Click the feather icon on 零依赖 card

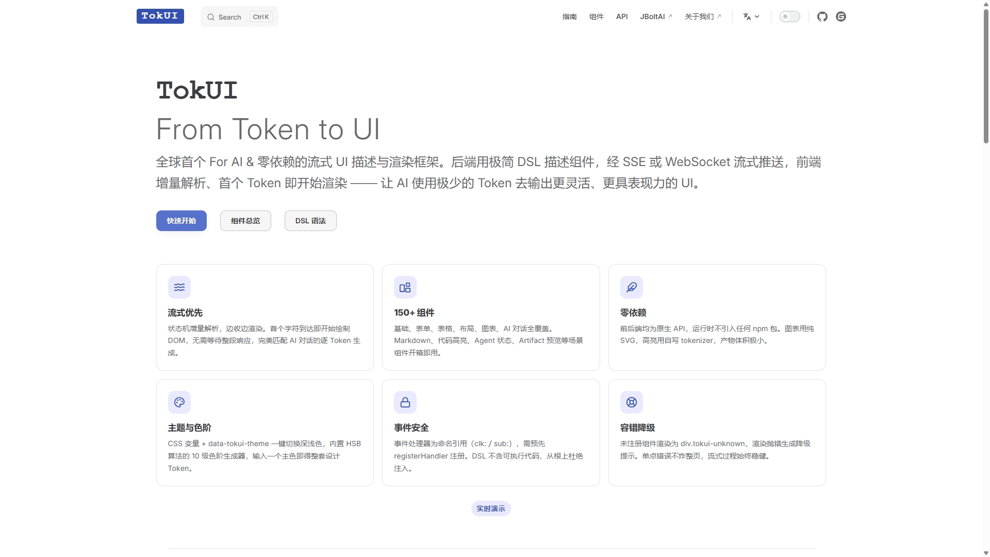[632, 287]
